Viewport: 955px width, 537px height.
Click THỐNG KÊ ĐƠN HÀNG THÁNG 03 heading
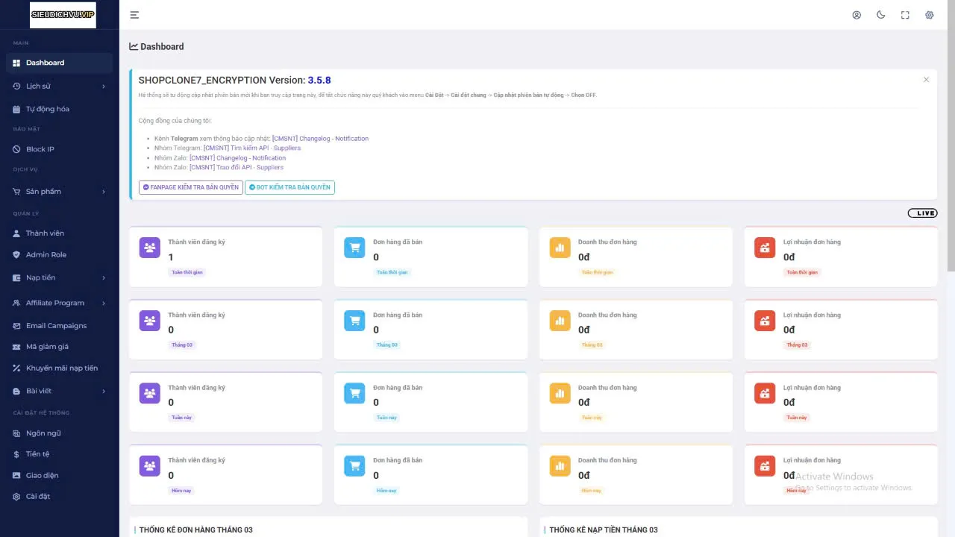click(196, 530)
